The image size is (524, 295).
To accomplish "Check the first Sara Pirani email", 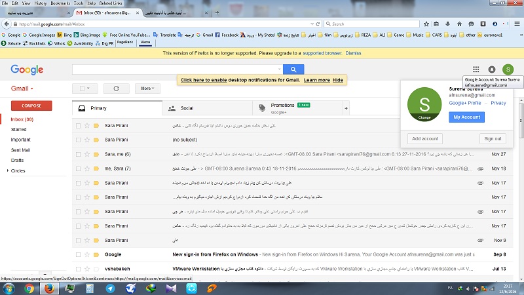I will [x=78, y=126].
